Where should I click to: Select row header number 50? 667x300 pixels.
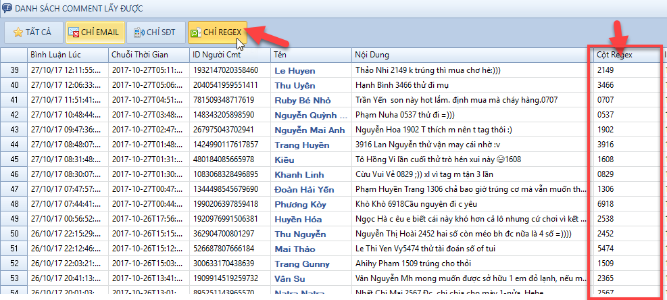pos(14,234)
